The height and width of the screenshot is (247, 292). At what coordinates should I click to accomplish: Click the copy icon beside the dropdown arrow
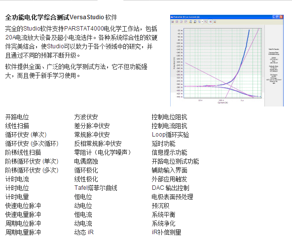tap(199, 22)
